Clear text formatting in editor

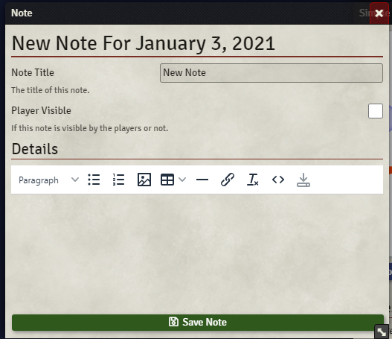pyautogui.click(x=253, y=180)
